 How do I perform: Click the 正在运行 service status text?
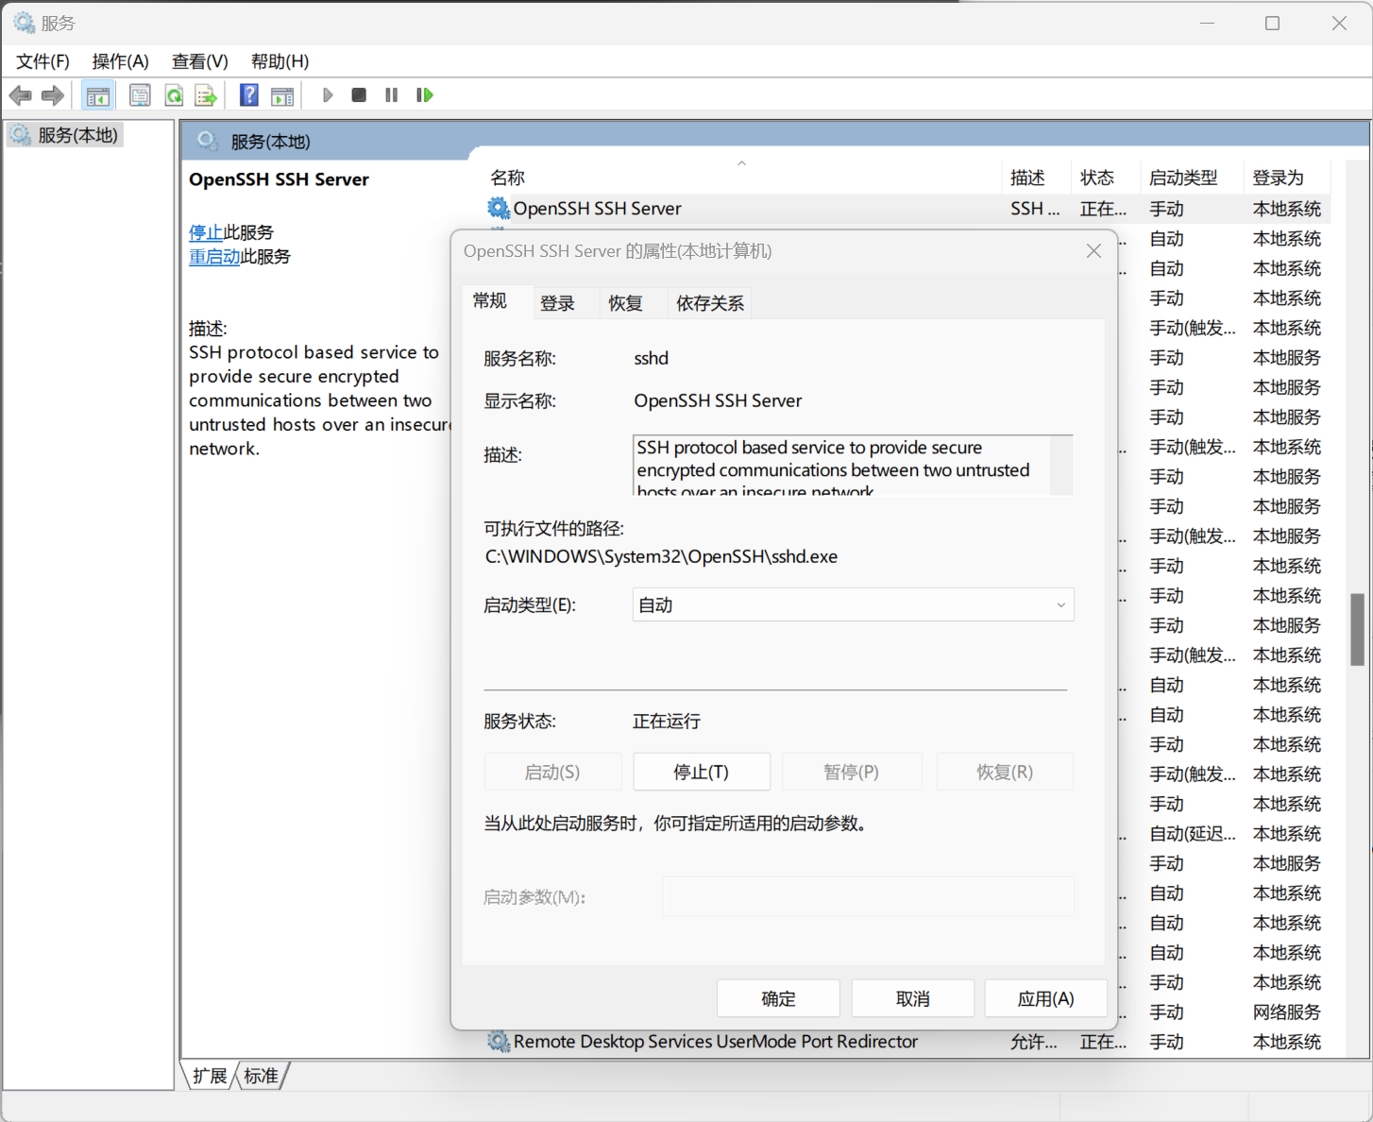(x=667, y=721)
